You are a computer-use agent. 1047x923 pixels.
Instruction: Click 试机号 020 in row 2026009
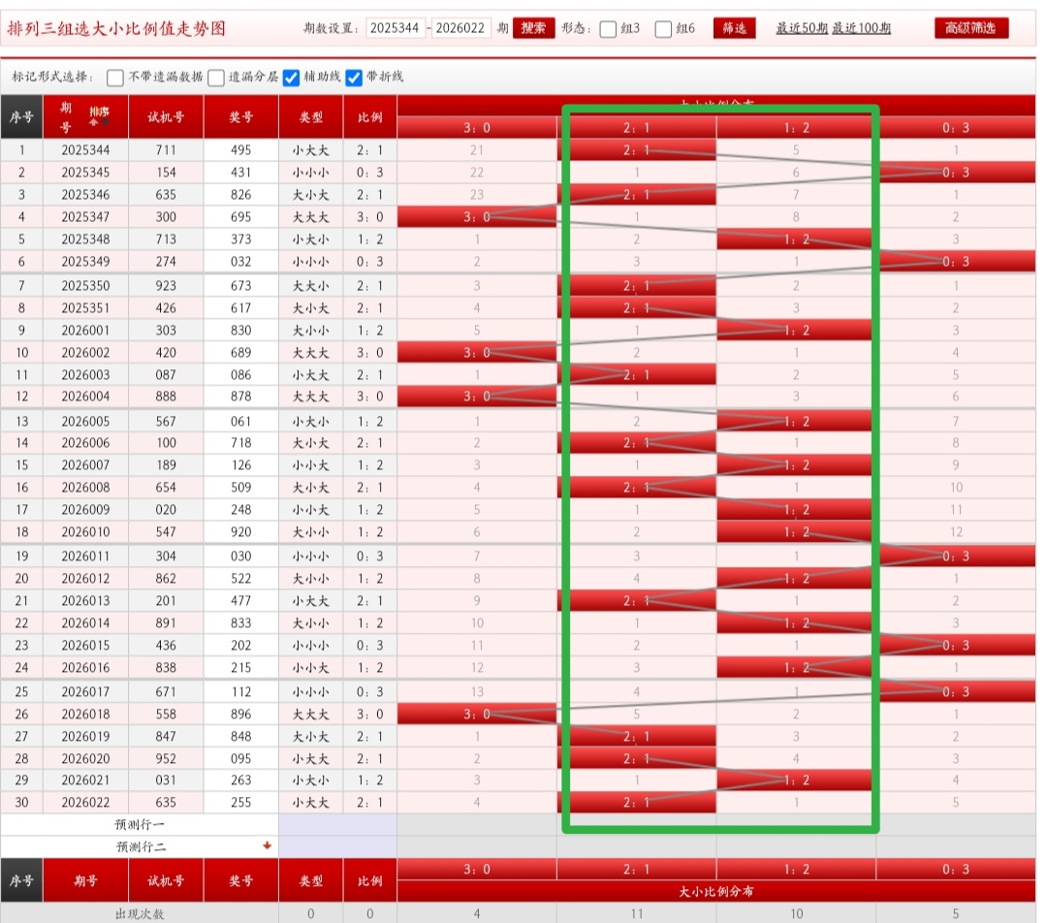(166, 510)
